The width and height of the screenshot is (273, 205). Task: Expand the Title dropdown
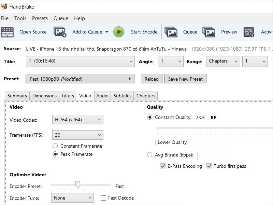(x=80, y=61)
